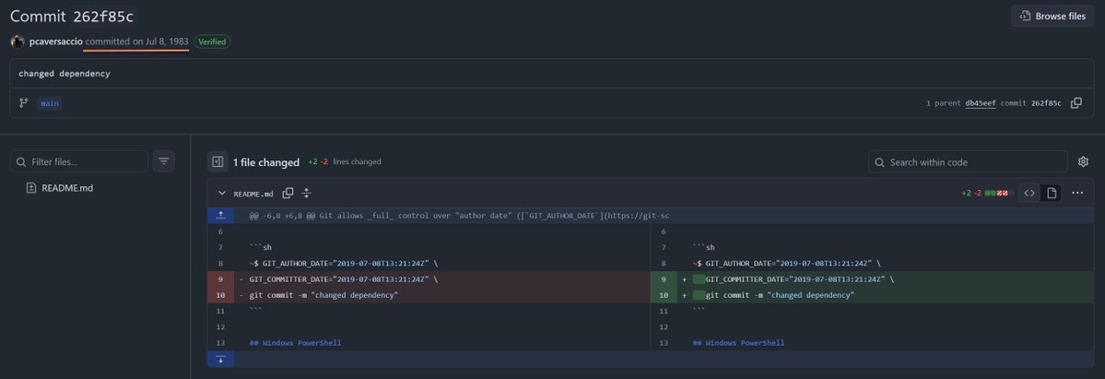1105x379 pixels.
Task: Click README.md filename in diff header
Action: pos(253,194)
